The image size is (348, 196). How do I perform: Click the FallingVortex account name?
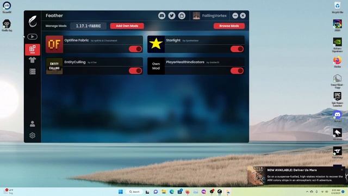tap(214, 16)
